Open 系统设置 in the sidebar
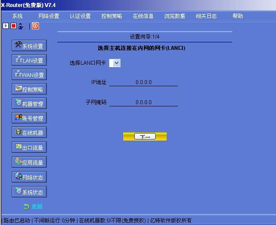 (x=29, y=46)
